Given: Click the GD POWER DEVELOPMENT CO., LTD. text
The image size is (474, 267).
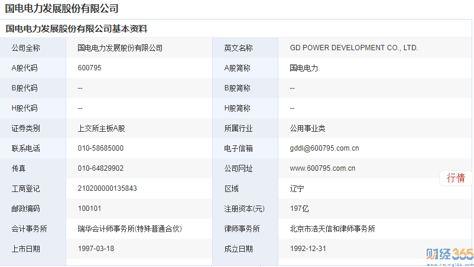Looking at the screenshot, I should [353, 48].
